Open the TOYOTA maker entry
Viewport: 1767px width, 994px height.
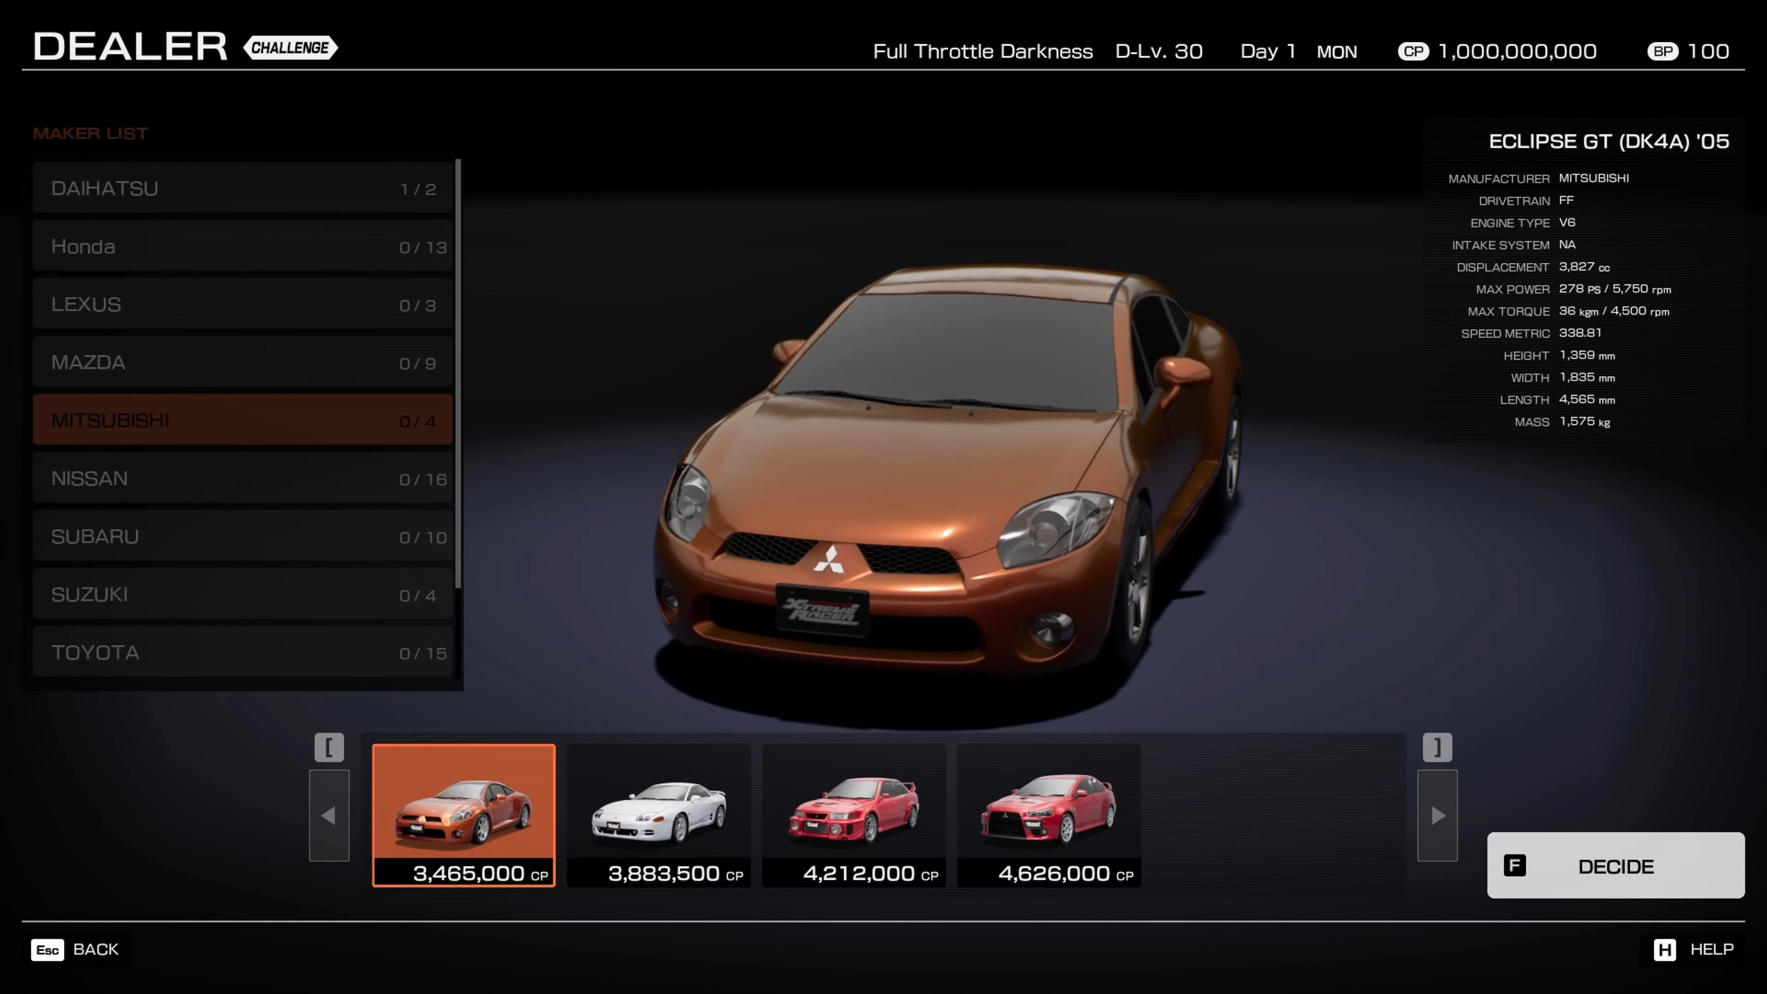coord(242,652)
